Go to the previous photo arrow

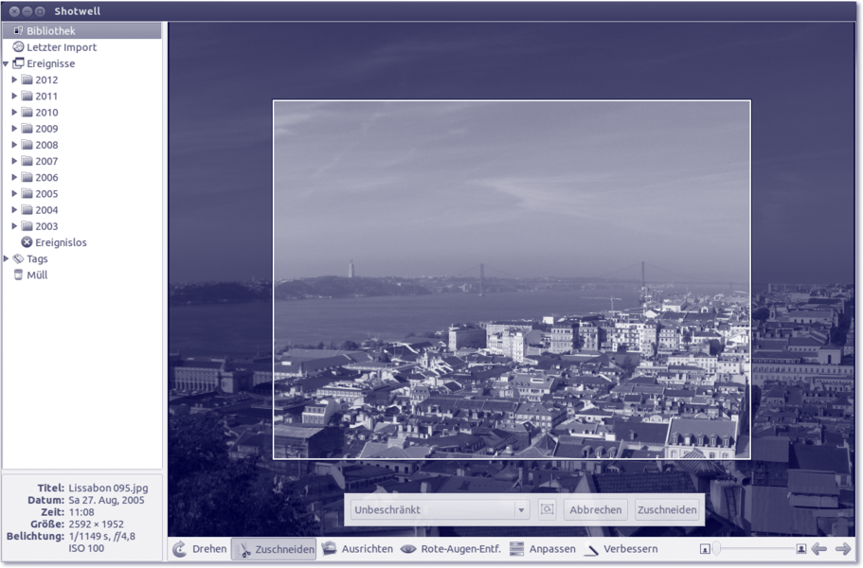[x=819, y=549]
